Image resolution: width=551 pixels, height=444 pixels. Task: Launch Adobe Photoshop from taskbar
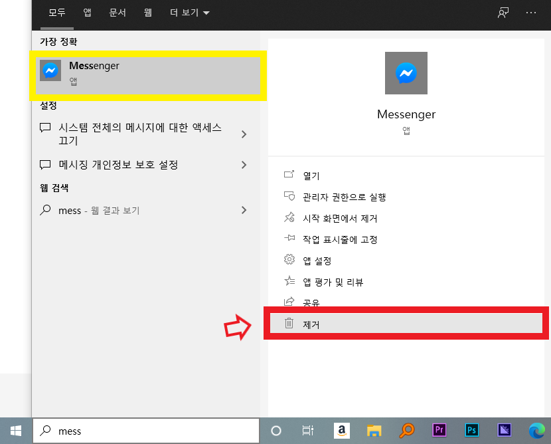471,430
